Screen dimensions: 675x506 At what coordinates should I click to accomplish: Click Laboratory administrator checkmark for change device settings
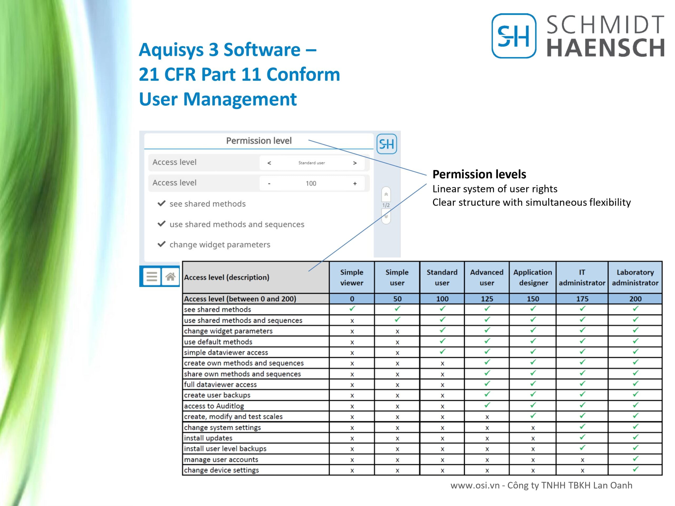pyautogui.click(x=636, y=469)
